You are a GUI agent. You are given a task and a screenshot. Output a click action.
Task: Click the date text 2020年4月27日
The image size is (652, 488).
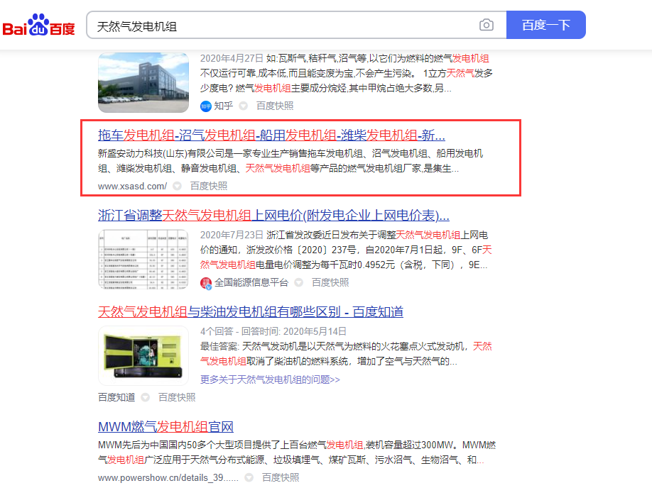(x=232, y=58)
